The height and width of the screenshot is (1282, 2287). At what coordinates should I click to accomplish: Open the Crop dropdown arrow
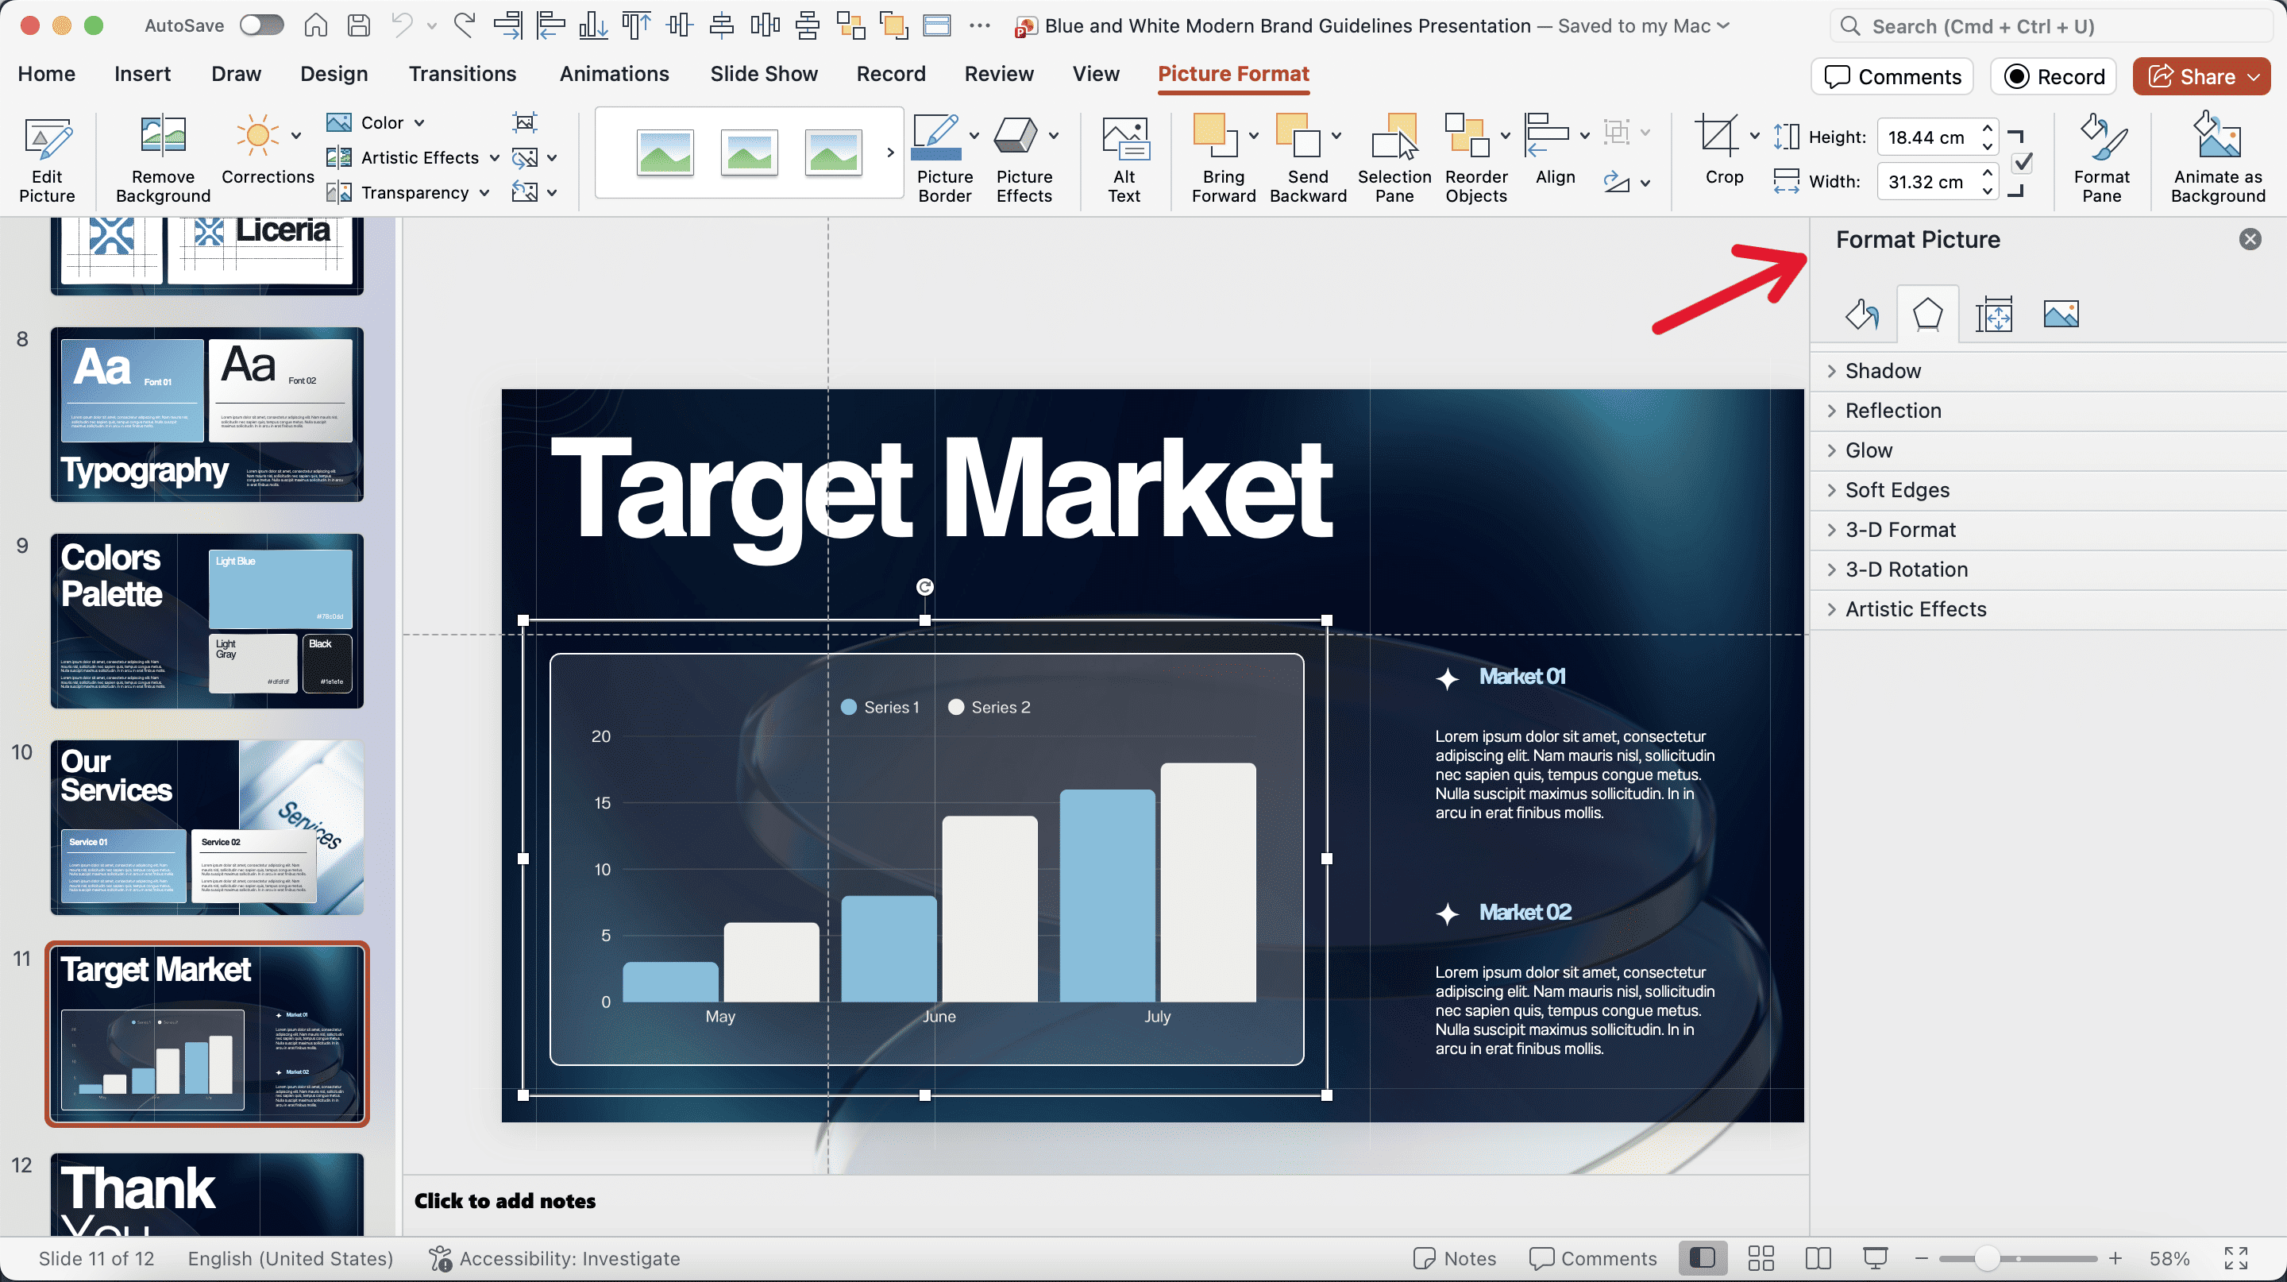(x=1754, y=136)
